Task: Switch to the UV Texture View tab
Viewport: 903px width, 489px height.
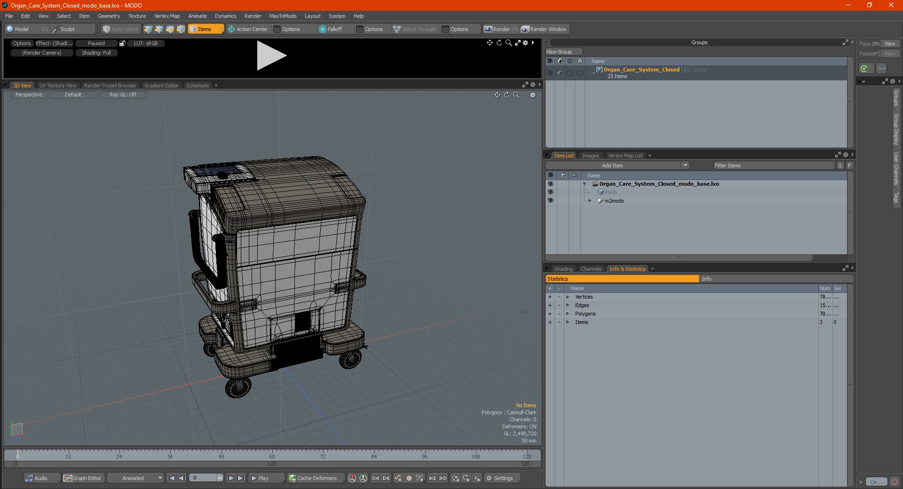Action: pyautogui.click(x=58, y=86)
